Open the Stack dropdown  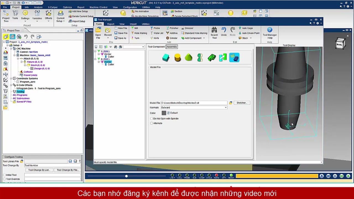[251, 38]
